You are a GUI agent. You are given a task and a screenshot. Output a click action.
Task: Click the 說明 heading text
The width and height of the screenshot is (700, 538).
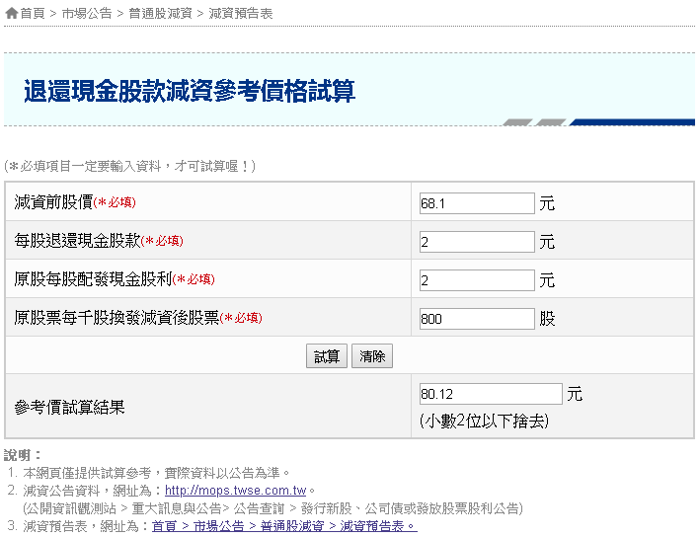click(x=23, y=455)
